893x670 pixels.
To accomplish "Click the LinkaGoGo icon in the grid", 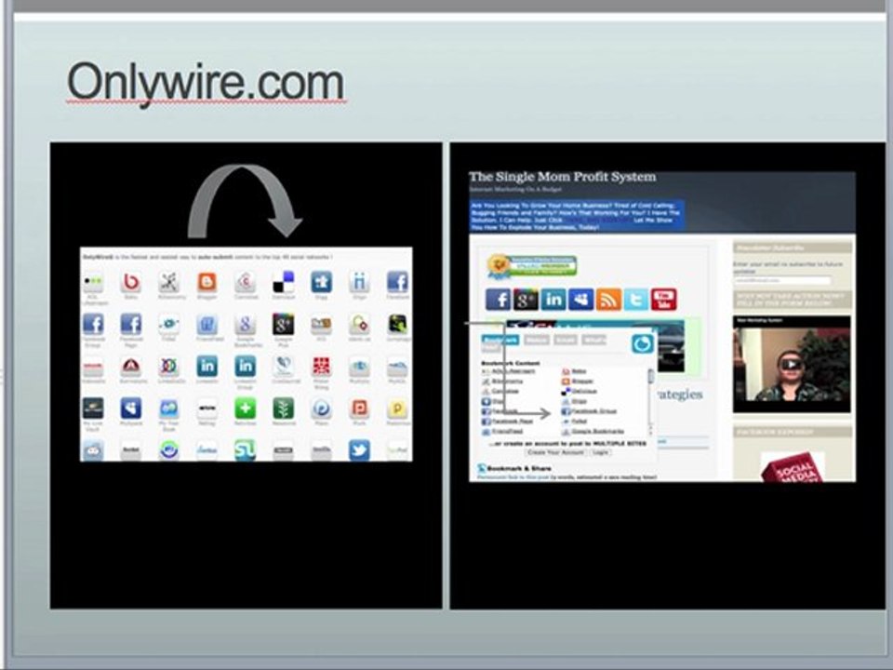I will [x=169, y=367].
